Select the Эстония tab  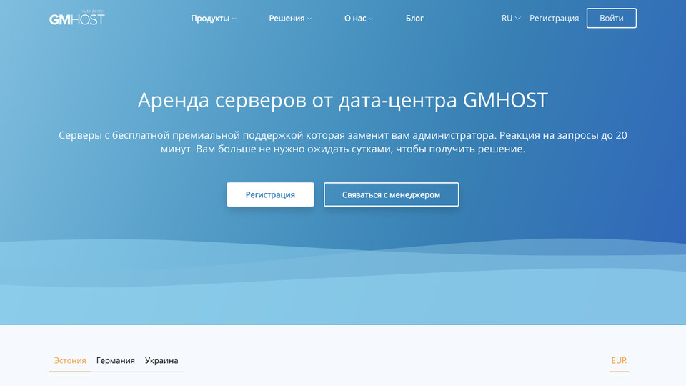point(70,361)
